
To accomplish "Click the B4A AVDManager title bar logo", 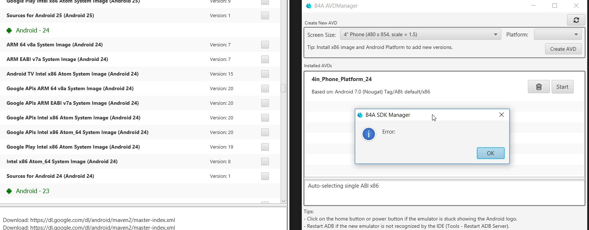I will [309, 6].
